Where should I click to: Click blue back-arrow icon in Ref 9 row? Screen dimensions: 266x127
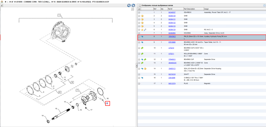click(x=142, y=42)
